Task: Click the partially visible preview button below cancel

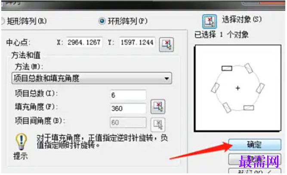Action: click(x=255, y=171)
